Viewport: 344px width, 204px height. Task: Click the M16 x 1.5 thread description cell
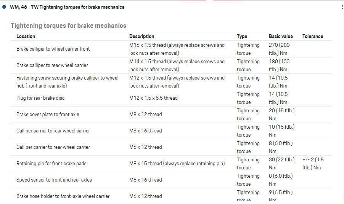(x=177, y=49)
